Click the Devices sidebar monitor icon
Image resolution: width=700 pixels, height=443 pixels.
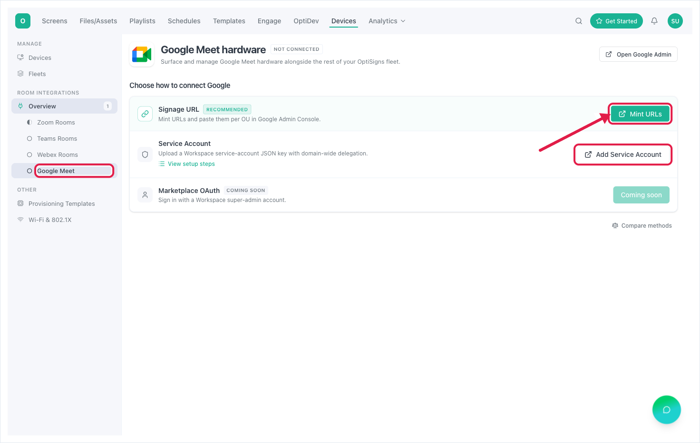pos(20,58)
